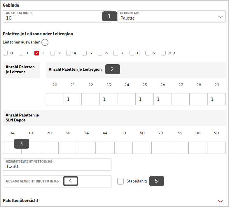Screen dimensions: 229x207
Task: Click SLN Depot 90 pallet field
Action: (216, 148)
